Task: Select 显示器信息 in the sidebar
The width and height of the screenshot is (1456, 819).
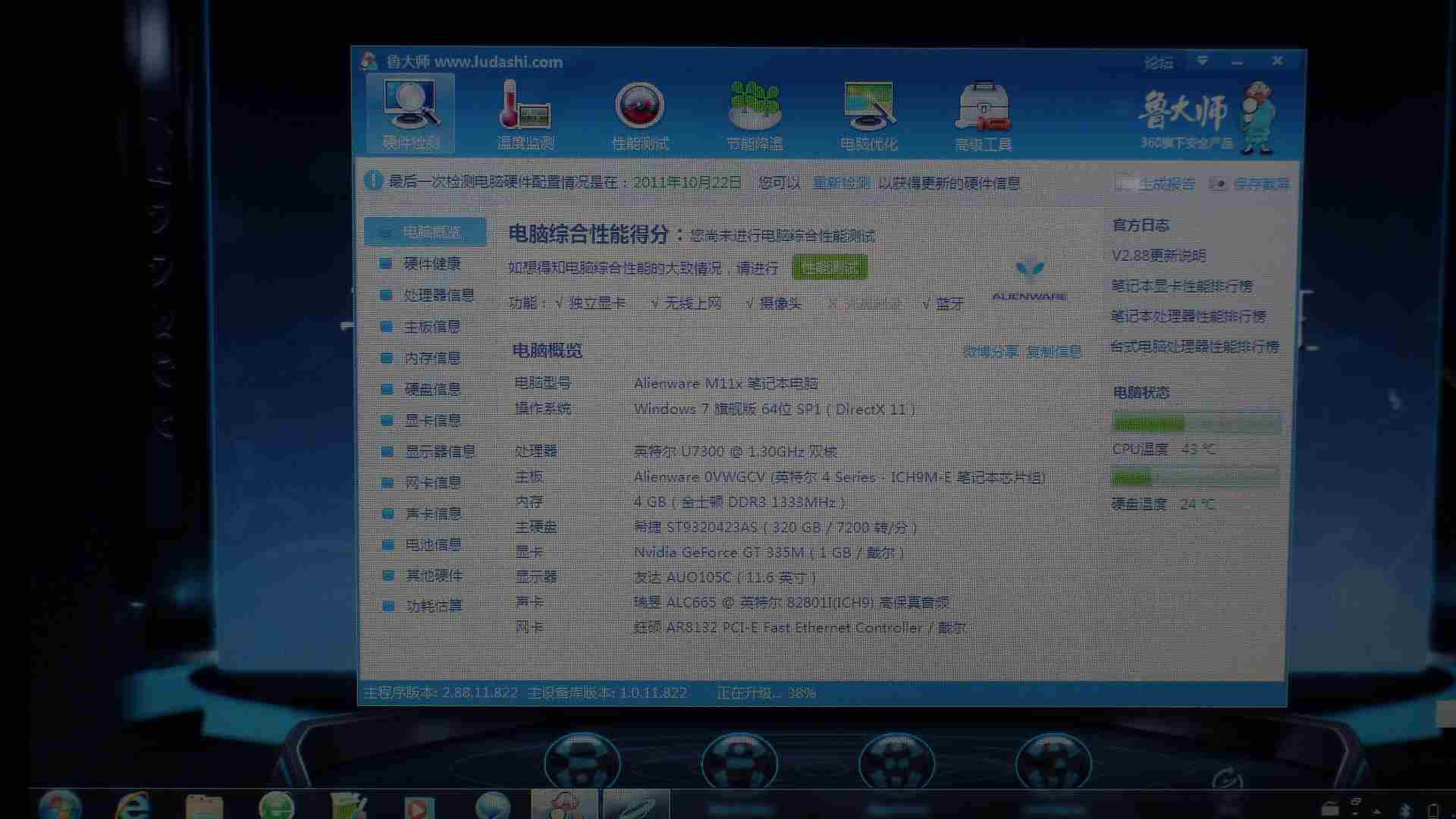Action: point(428,451)
